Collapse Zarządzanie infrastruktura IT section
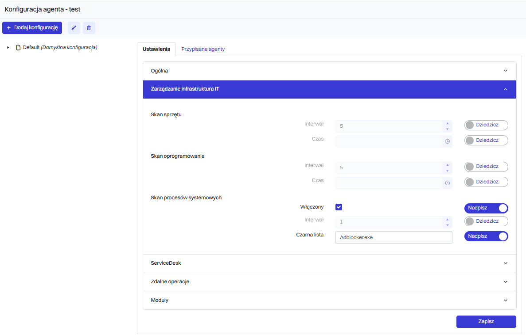 [329, 89]
